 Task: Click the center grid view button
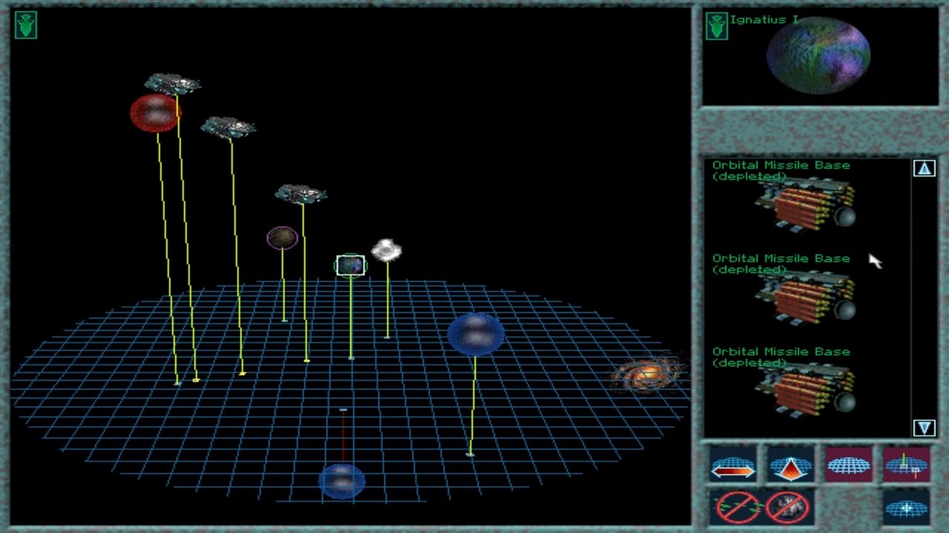[x=906, y=507]
